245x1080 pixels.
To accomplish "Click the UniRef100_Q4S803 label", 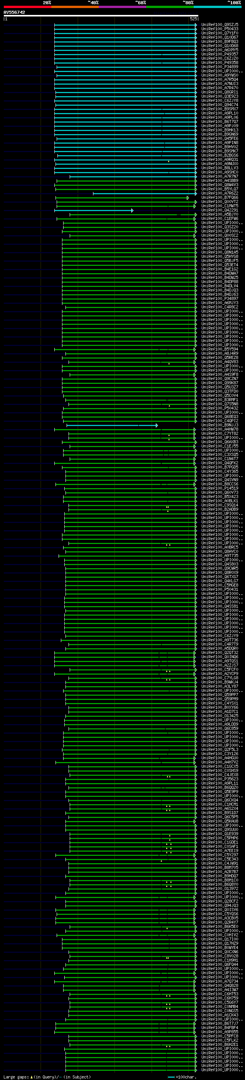I will (220, 564).
